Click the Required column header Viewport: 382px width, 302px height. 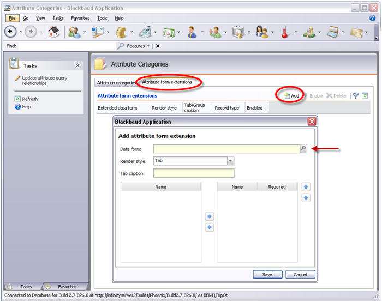click(x=277, y=186)
